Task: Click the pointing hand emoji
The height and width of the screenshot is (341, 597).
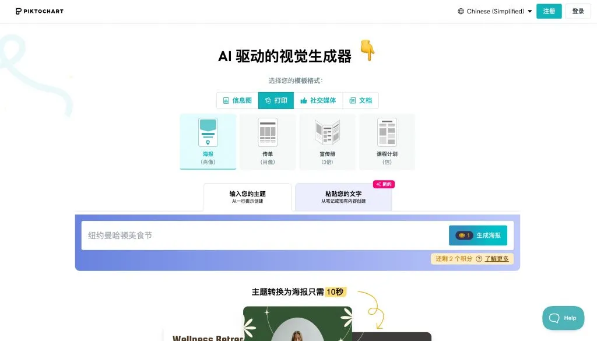Action: tap(367, 50)
